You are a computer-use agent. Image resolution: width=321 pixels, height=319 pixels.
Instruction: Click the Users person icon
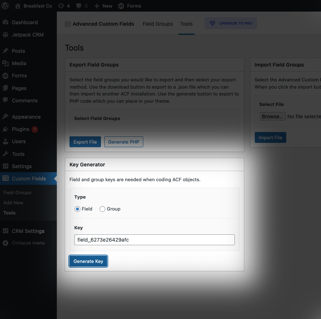(5, 141)
